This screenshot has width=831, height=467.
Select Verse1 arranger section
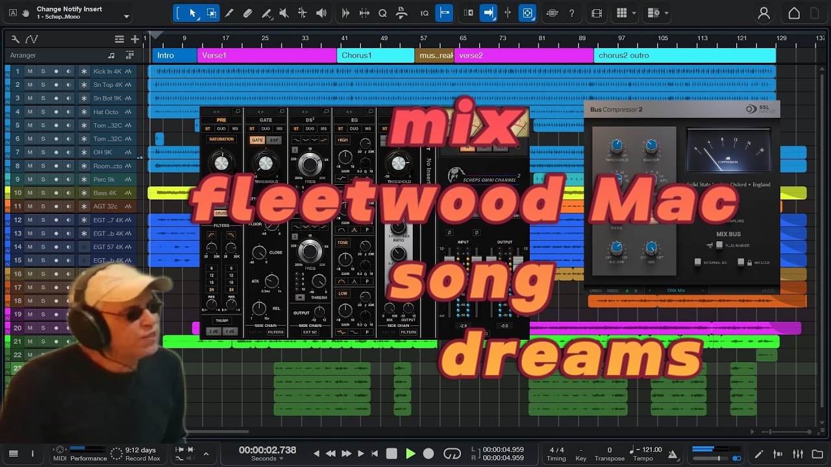coord(266,55)
